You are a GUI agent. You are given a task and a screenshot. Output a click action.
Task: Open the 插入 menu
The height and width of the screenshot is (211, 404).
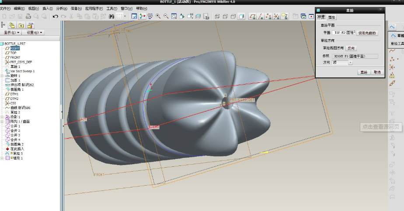click(47, 8)
